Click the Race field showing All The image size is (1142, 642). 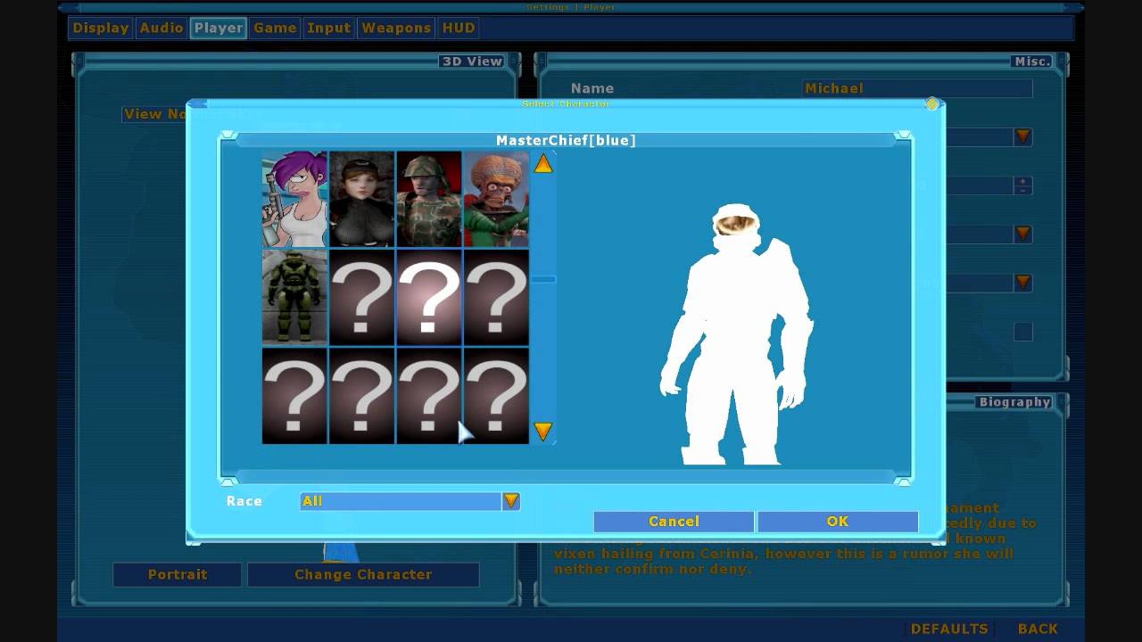coord(401,501)
